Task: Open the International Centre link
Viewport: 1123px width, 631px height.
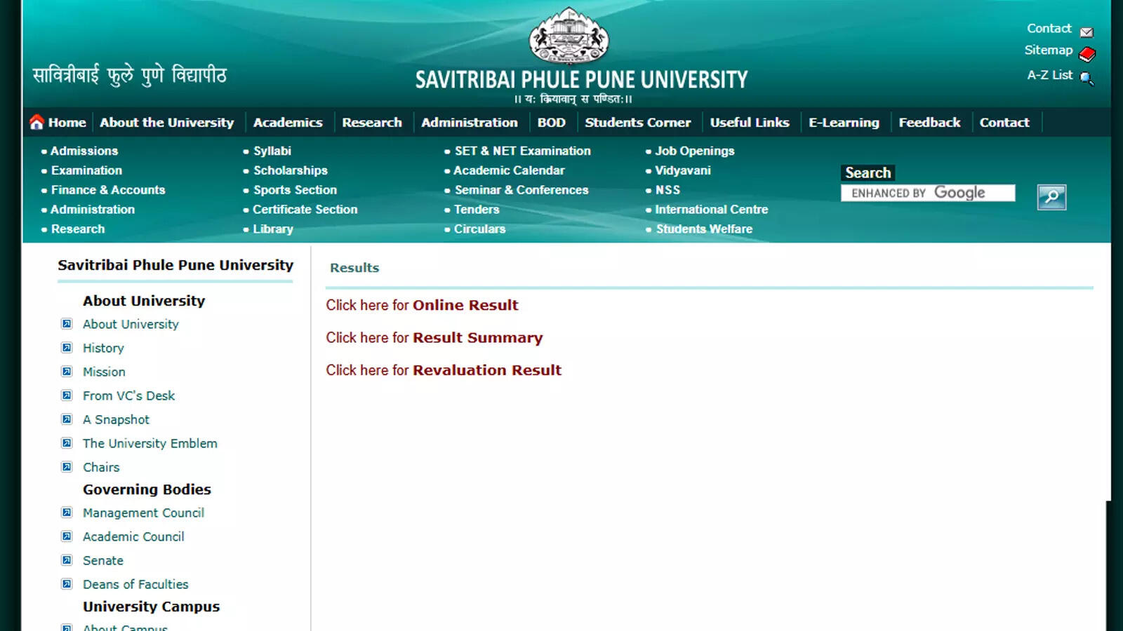Action: point(712,210)
